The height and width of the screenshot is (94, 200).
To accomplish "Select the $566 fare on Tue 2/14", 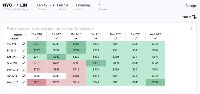I will tap(37, 76).
